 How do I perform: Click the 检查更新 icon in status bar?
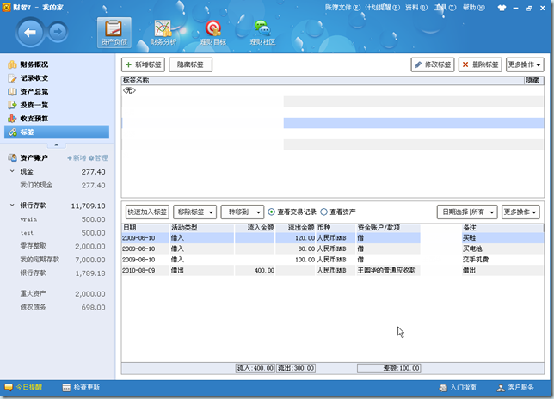(x=66, y=387)
